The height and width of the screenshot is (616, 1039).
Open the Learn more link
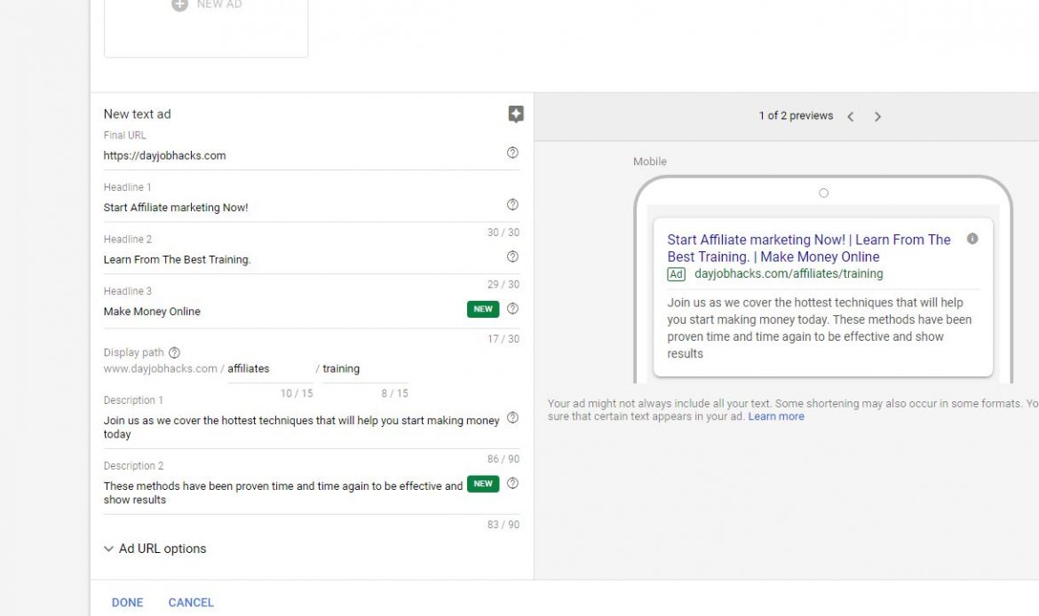[x=776, y=416]
